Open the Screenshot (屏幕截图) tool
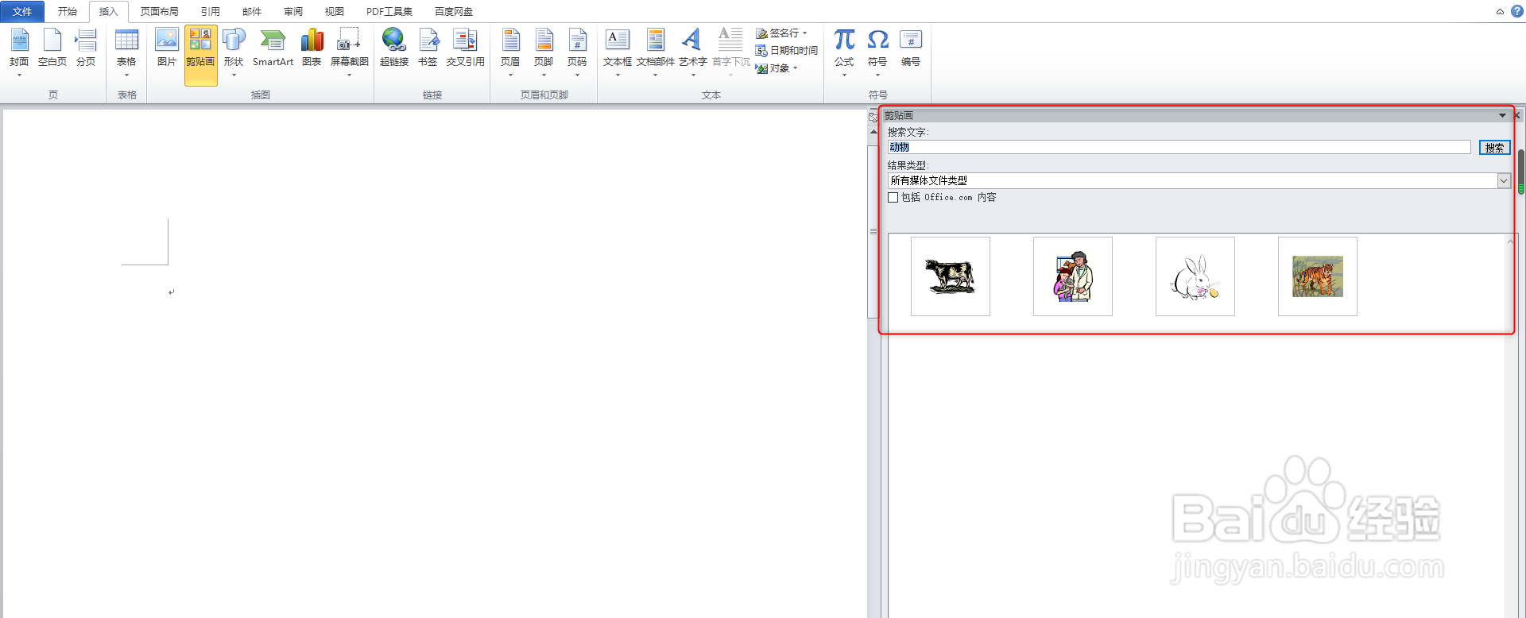The width and height of the screenshot is (1526, 618). (x=349, y=52)
